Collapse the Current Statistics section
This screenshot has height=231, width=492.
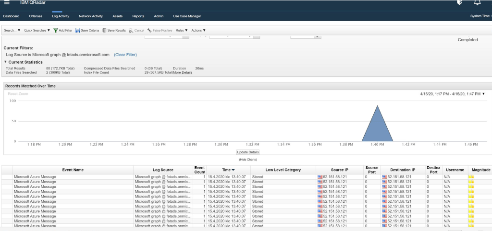pos(6,62)
